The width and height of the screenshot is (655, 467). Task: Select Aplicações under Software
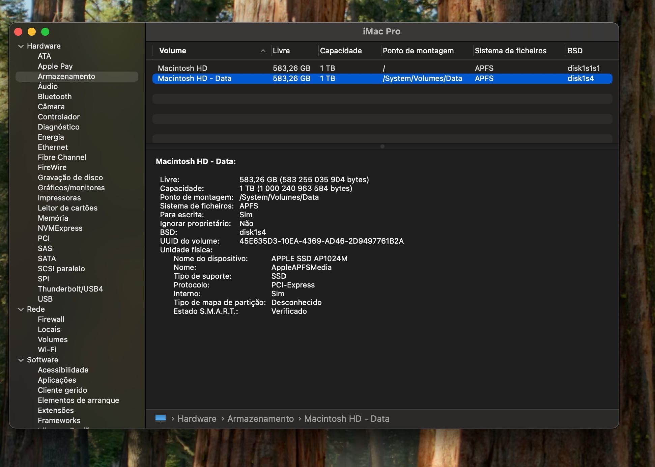(x=57, y=380)
